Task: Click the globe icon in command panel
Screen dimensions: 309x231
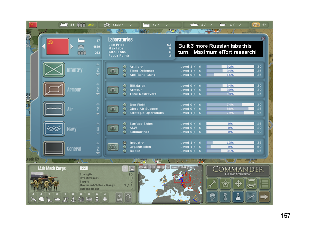Action: pos(212,197)
